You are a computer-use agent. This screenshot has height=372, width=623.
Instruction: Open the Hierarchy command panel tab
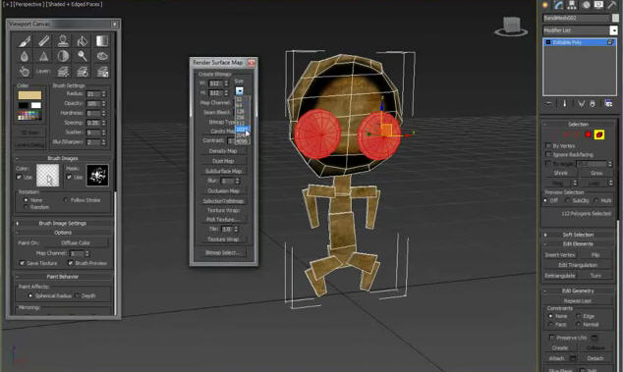pyautogui.click(x=572, y=5)
